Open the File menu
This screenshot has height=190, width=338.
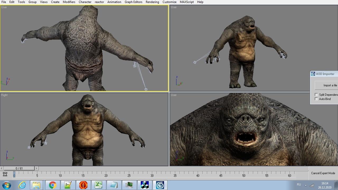(x=4, y=2)
